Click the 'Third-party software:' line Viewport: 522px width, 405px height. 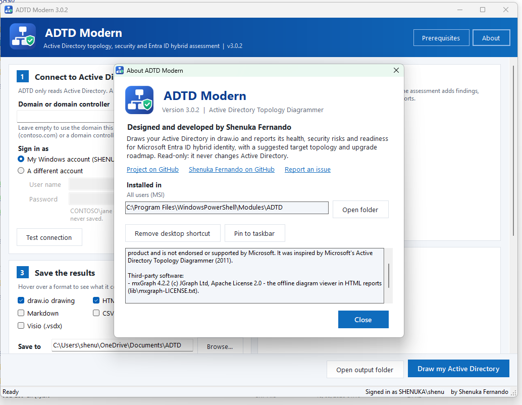click(156, 276)
